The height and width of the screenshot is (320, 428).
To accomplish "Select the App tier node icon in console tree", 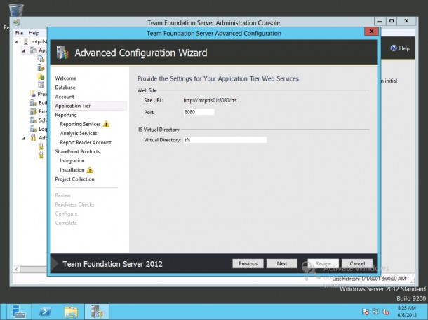I will tap(33, 50).
